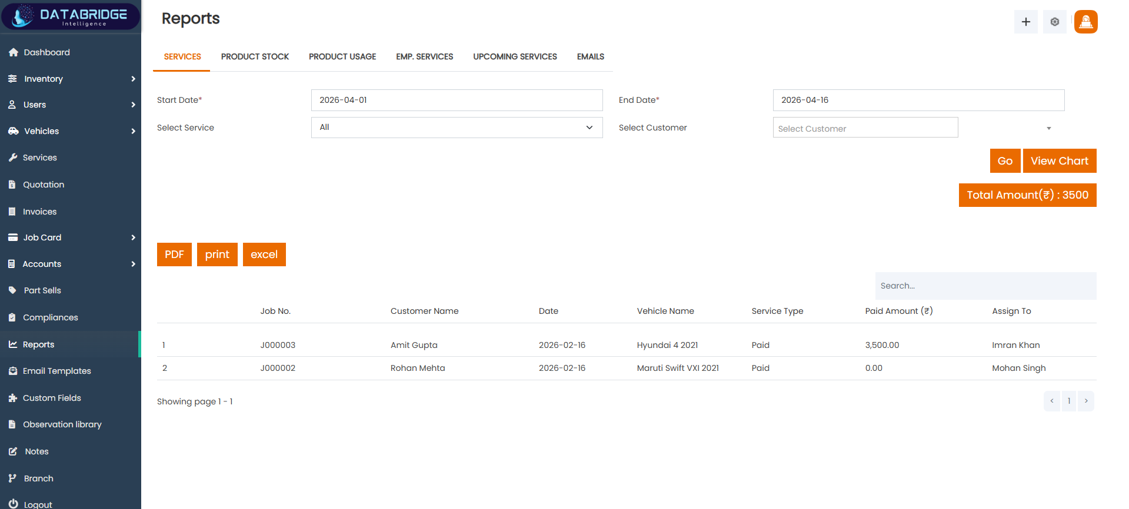Click the Compliances clipboard icon

pyautogui.click(x=12, y=317)
